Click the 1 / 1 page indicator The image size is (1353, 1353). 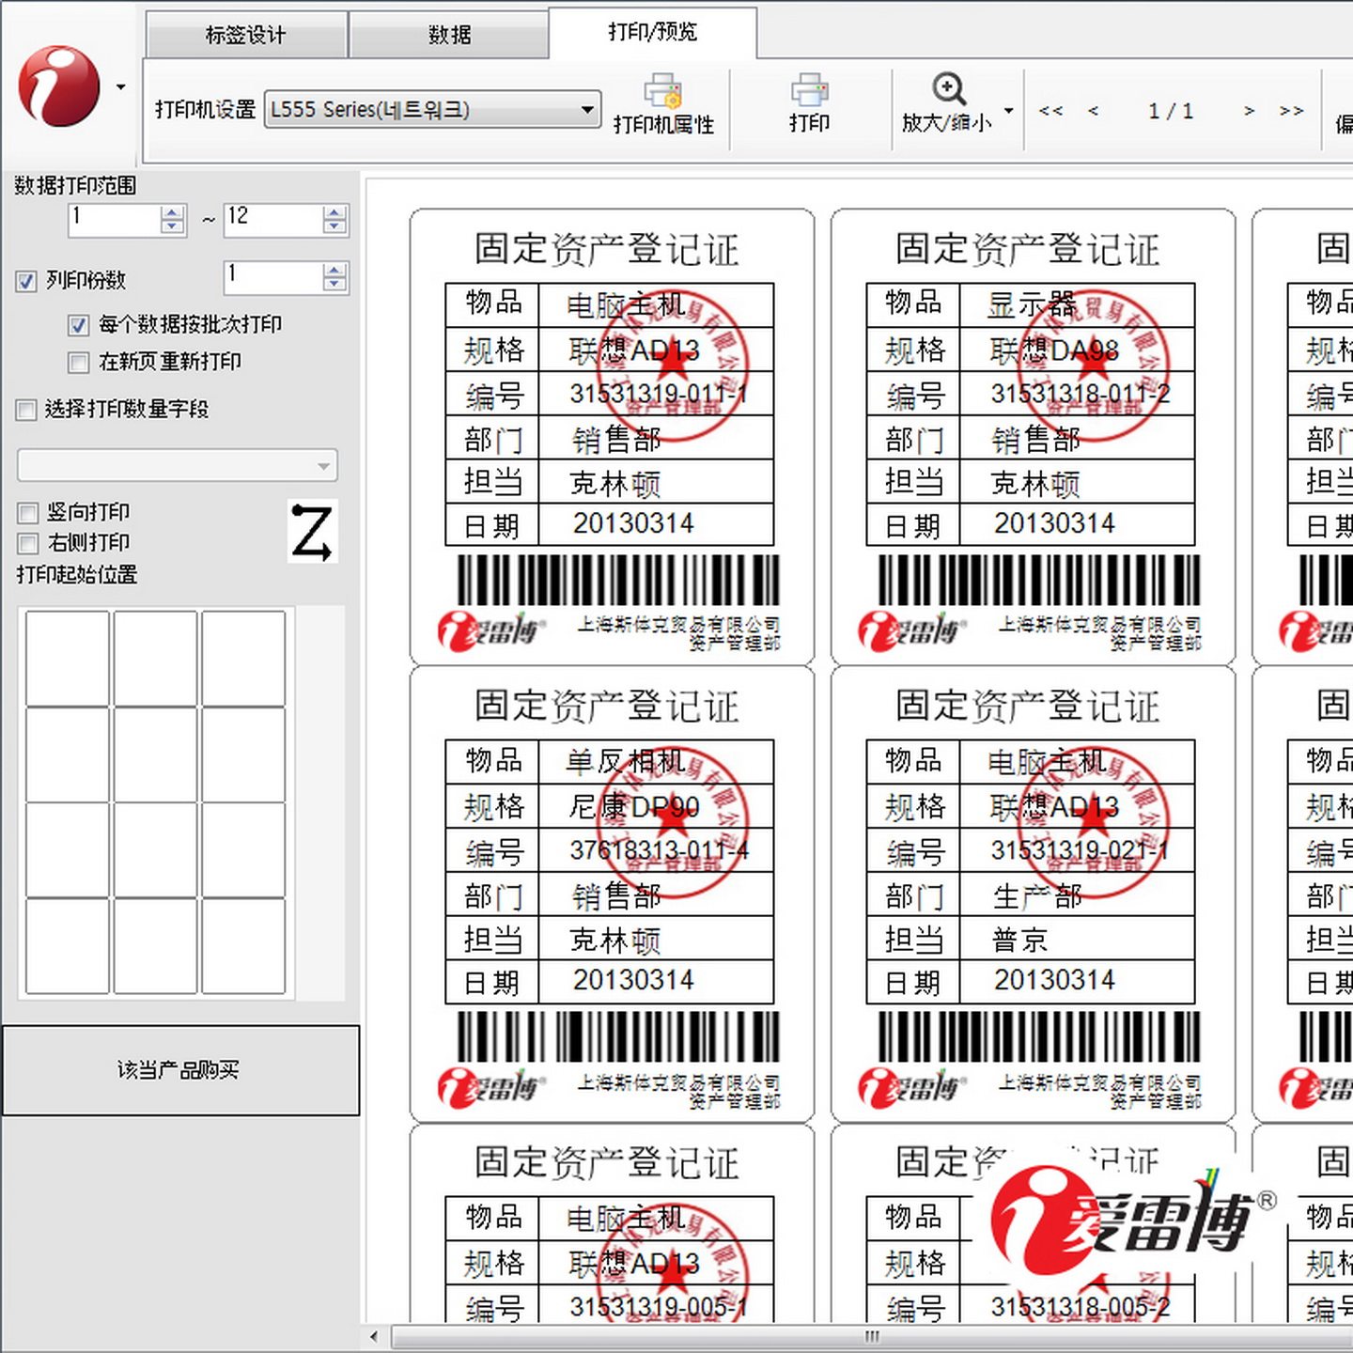point(1171,111)
